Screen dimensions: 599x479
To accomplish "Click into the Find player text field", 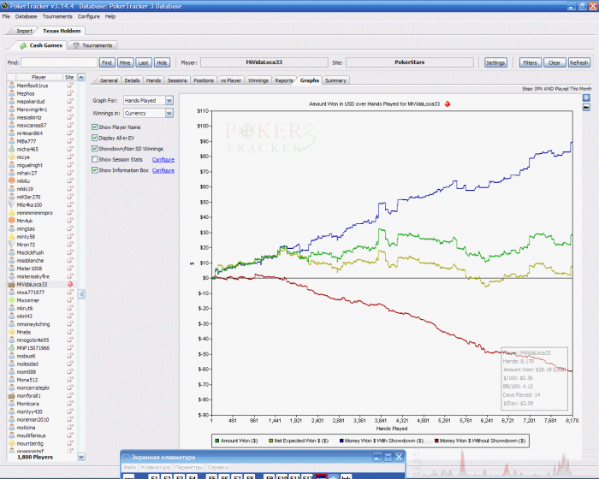I will click(x=59, y=62).
